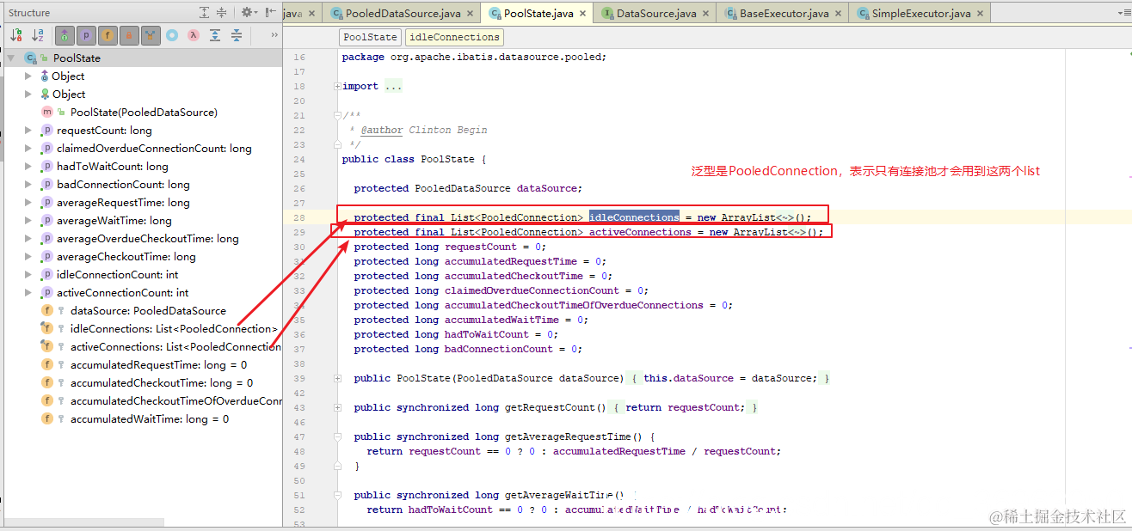Click idleConnections breadcrumb
The height and width of the screenshot is (531, 1132).
click(x=453, y=37)
